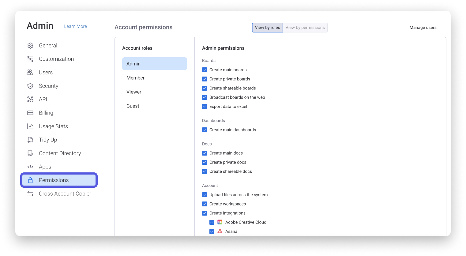Click the Manage users button
The image size is (466, 256).
(x=423, y=28)
